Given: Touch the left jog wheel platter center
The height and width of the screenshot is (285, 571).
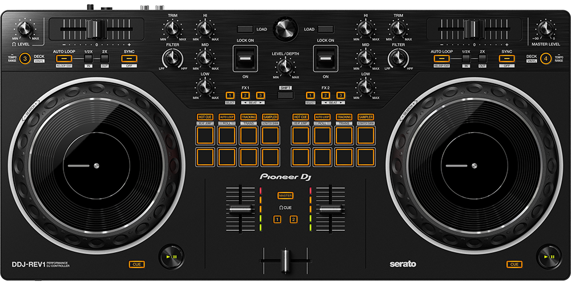Looking at the screenshot, I should pyautogui.click(x=96, y=166).
